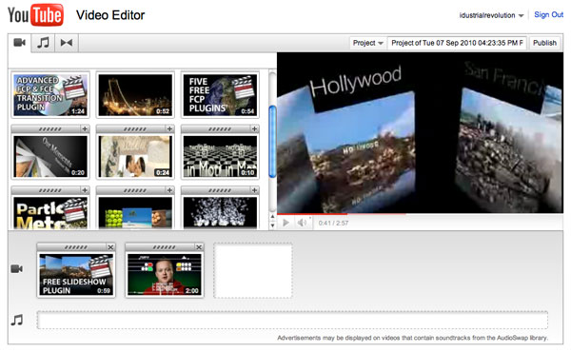
Task: Select the 2:00 presenter timeline clip
Action: click(165, 275)
